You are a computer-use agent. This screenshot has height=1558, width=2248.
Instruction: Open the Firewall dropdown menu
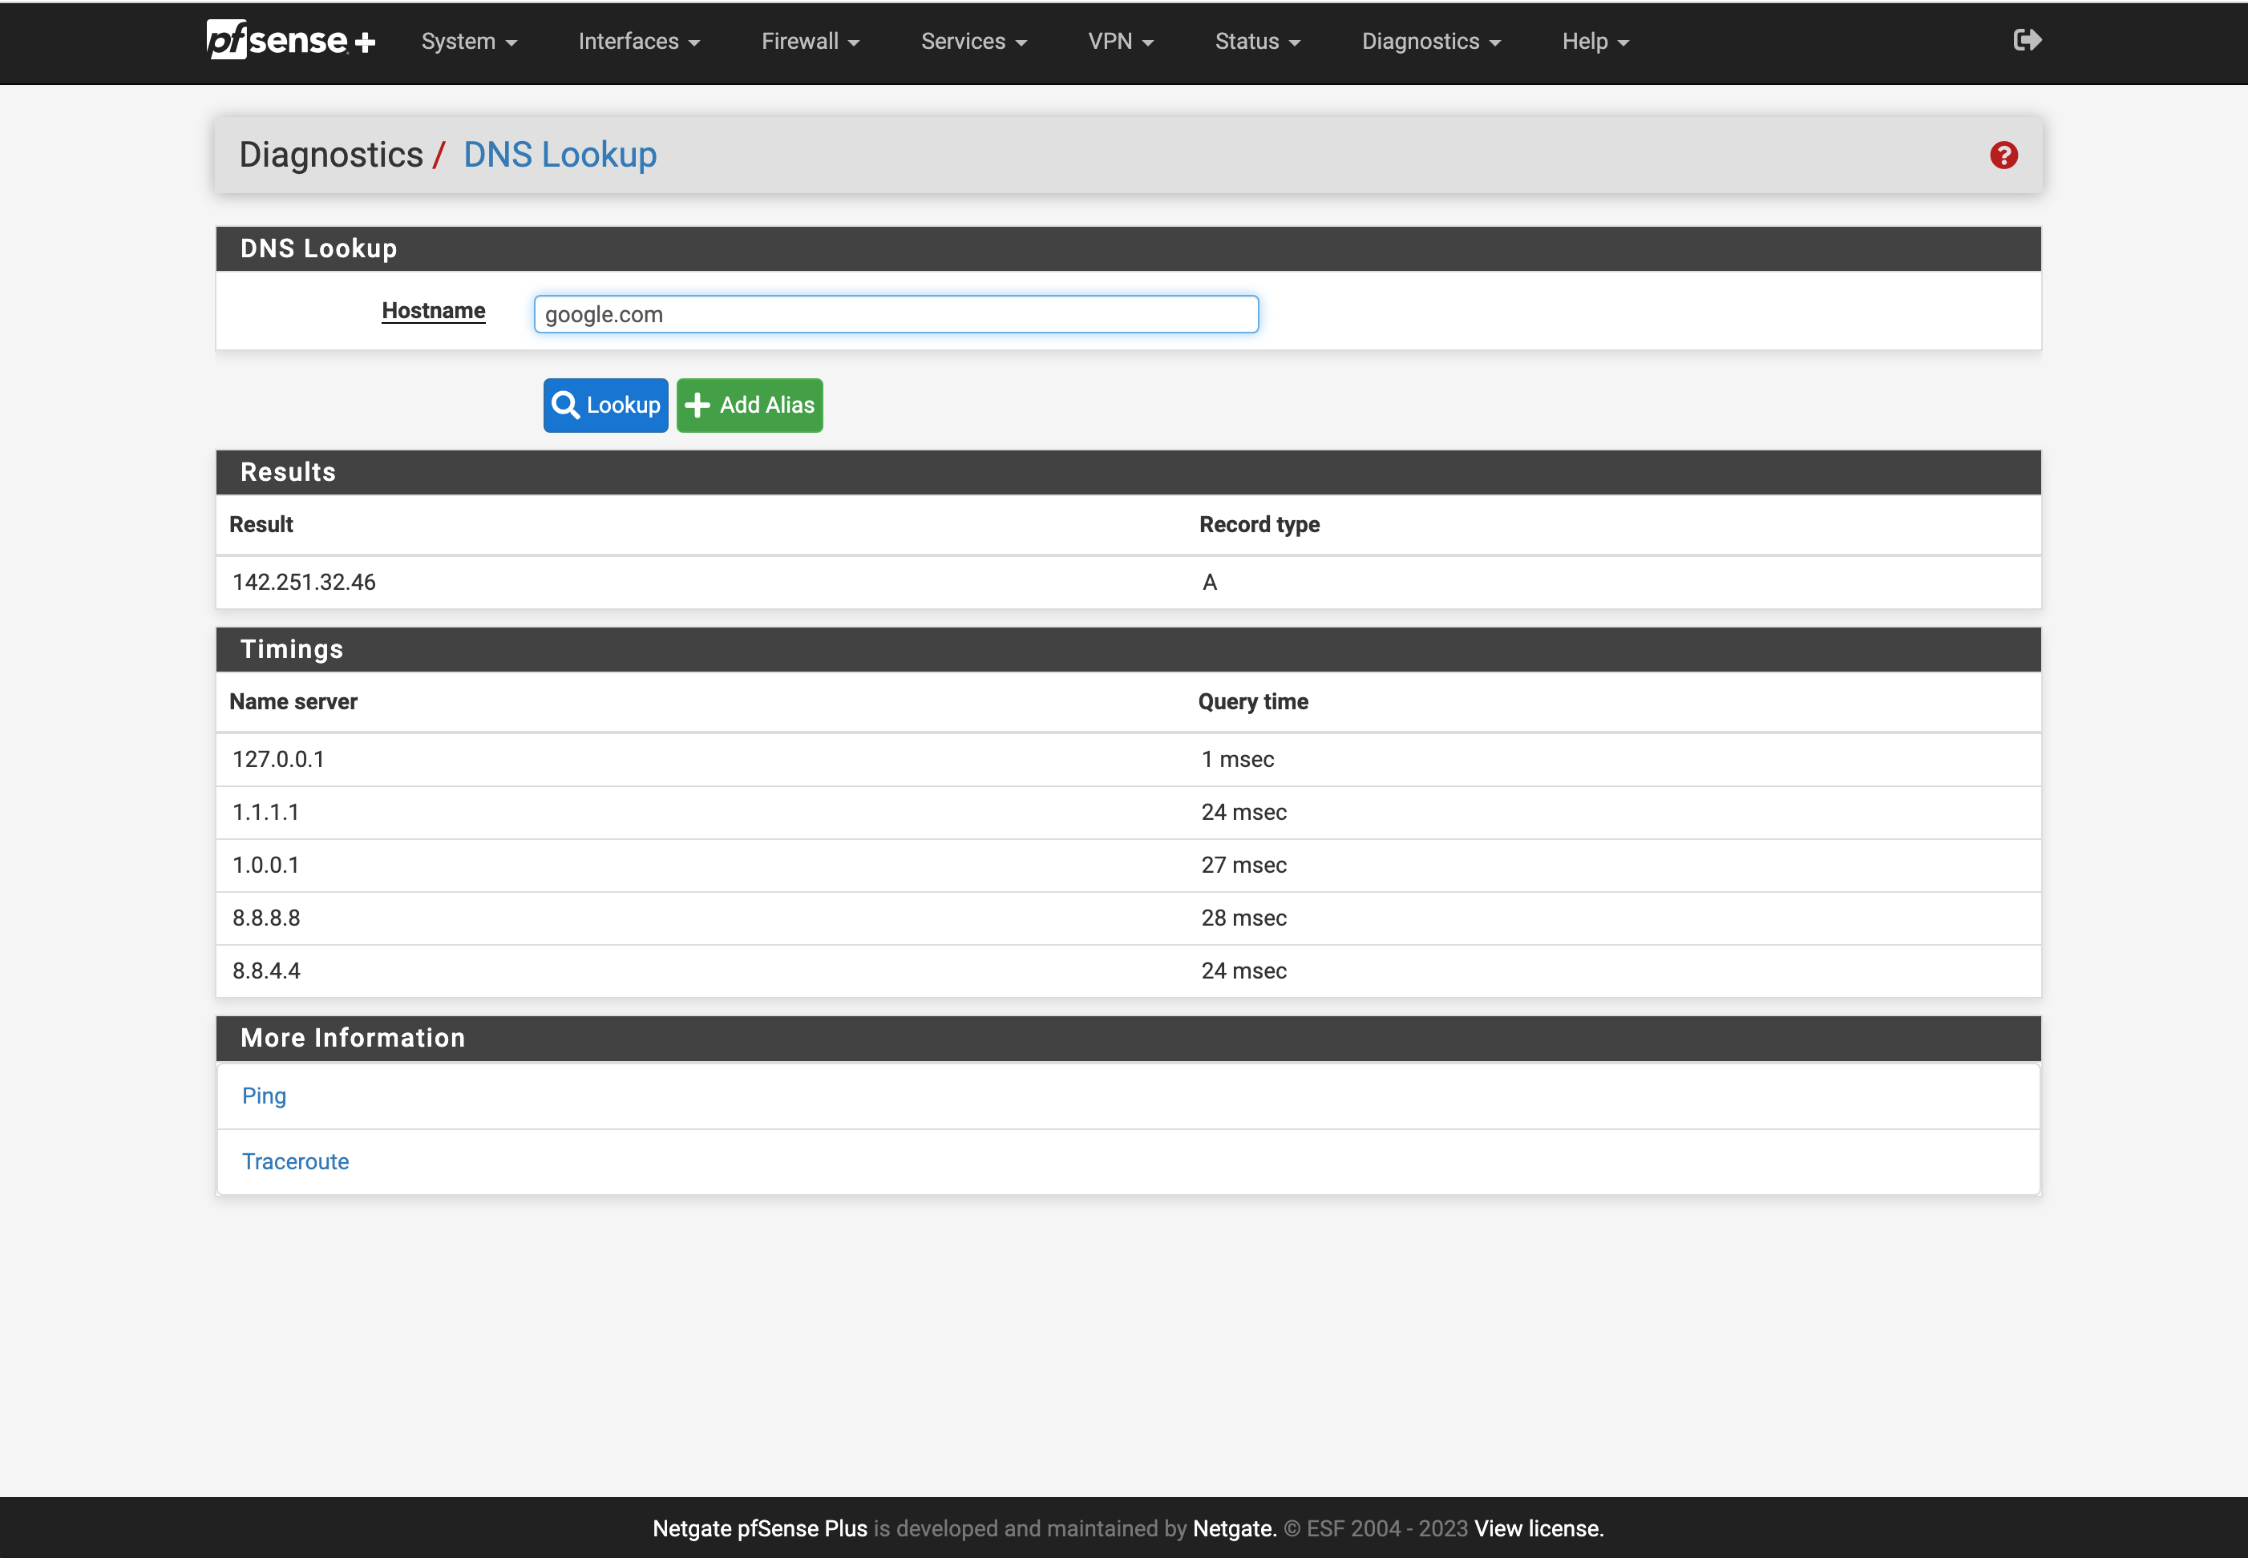[x=811, y=41]
